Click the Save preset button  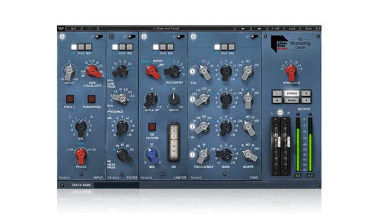[308, 29]
